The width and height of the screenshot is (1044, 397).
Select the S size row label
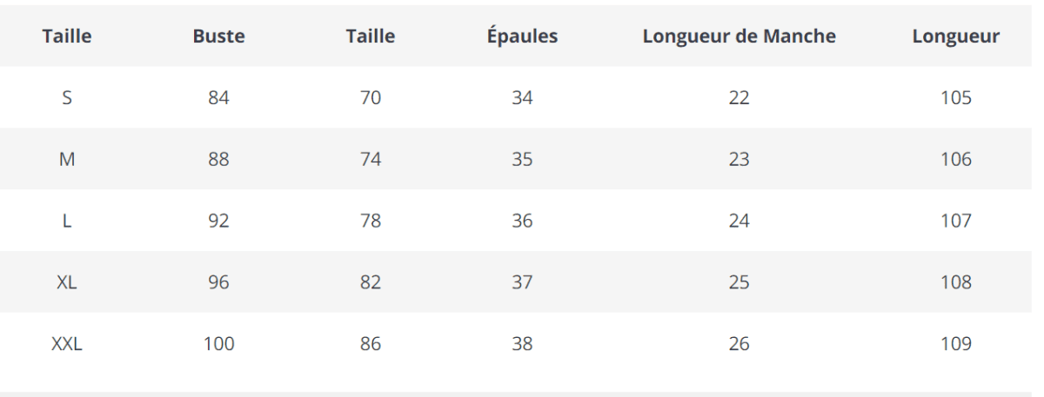pyautogui.click(x=67, y=98)
